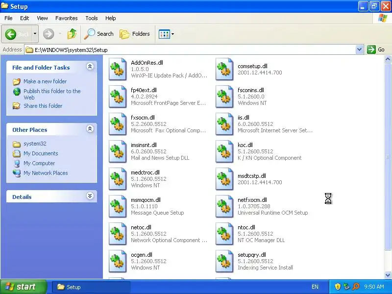Click the netfxocm.dll file name text
This screenshot has width=392, height=294.
(x=252, y=200)
